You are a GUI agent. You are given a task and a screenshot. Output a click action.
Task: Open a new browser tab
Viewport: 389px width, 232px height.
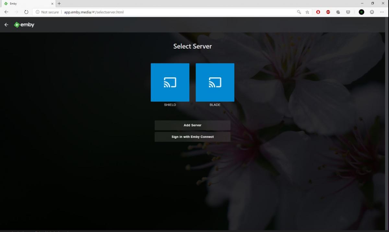(59, 3)
